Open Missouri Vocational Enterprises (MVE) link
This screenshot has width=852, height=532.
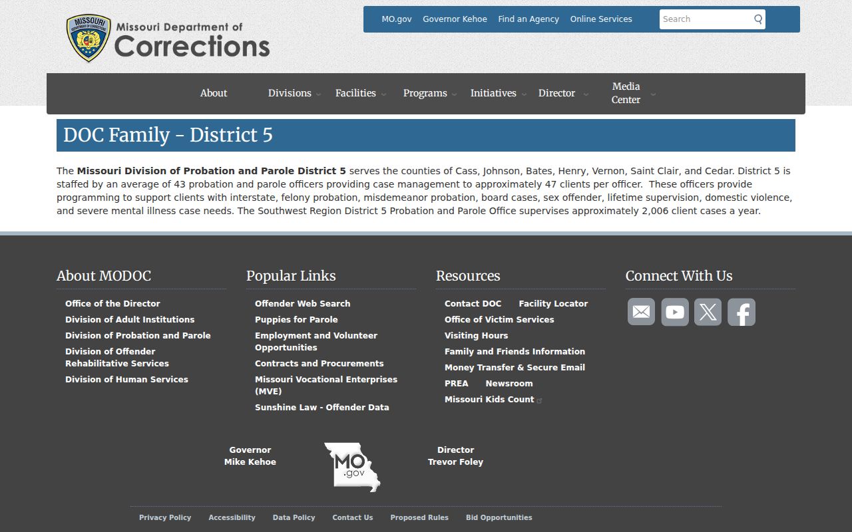(326, 385)
